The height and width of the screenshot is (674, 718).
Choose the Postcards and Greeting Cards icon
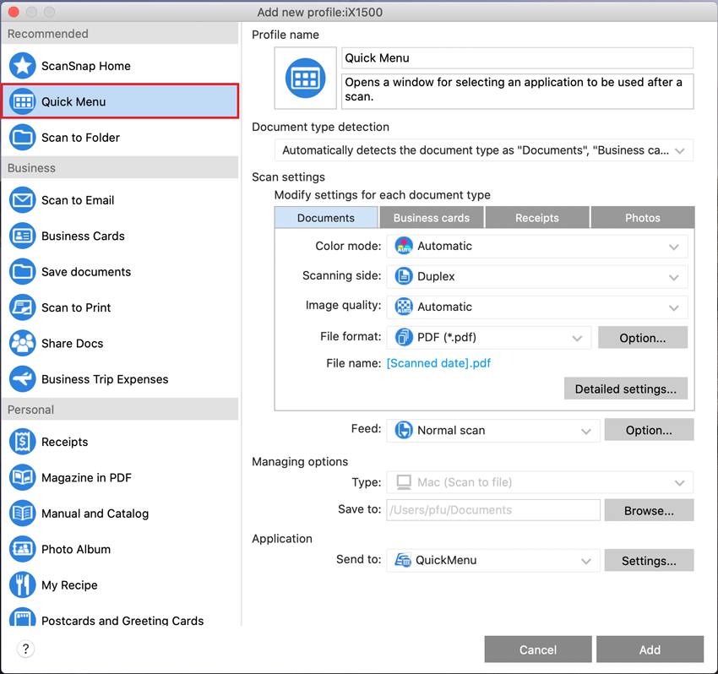[x=23, y=617]
